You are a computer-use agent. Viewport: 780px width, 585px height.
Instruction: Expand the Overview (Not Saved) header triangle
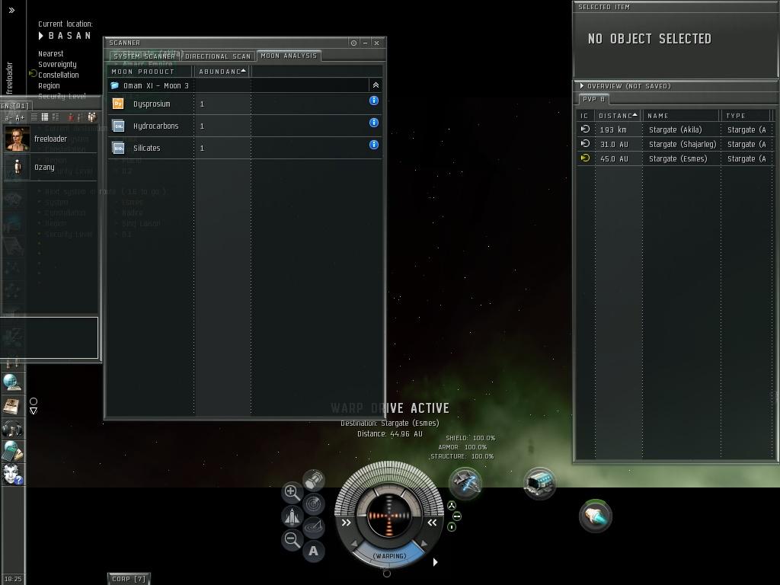(x=581, y=86)
